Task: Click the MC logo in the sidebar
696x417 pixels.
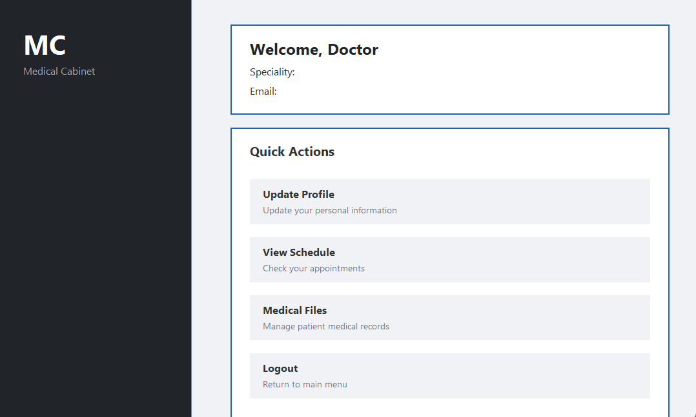Action: [x=45, y=45]
